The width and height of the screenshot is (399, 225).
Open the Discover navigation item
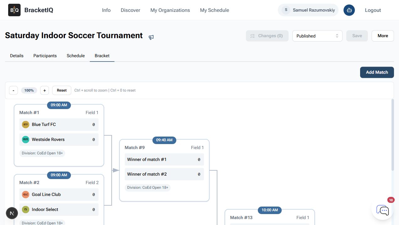(x=130, y=10)
